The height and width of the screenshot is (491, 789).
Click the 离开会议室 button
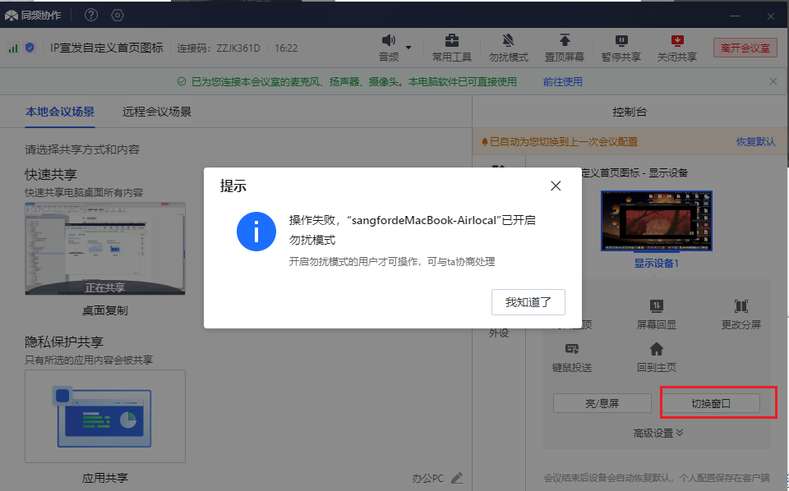tap(745, 48)
